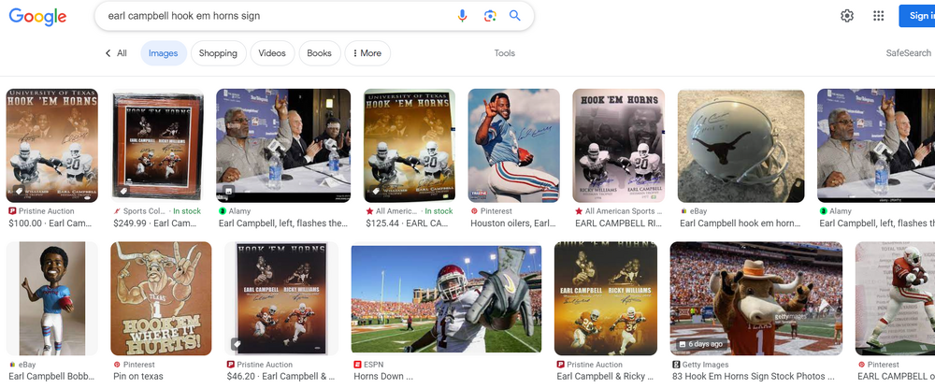Start voice search with microphone icon
Screen dimensions: 935x388
click(462, 16)
